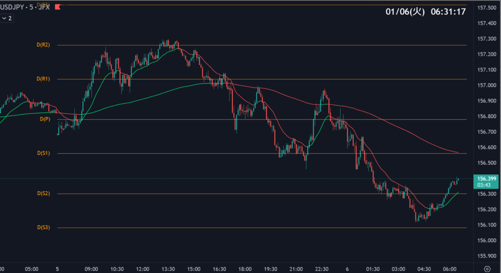Click the 06:00 time axis label
Image resolution: width=501 pixels, height=273 pixels.
(451, 269)
